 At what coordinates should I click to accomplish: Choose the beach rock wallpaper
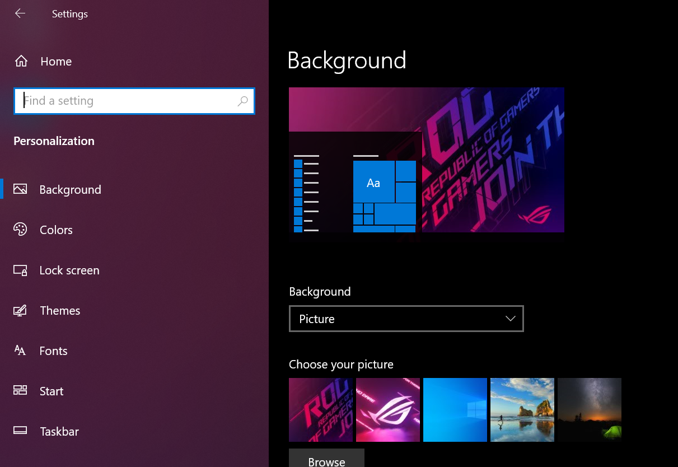(522, 410)
